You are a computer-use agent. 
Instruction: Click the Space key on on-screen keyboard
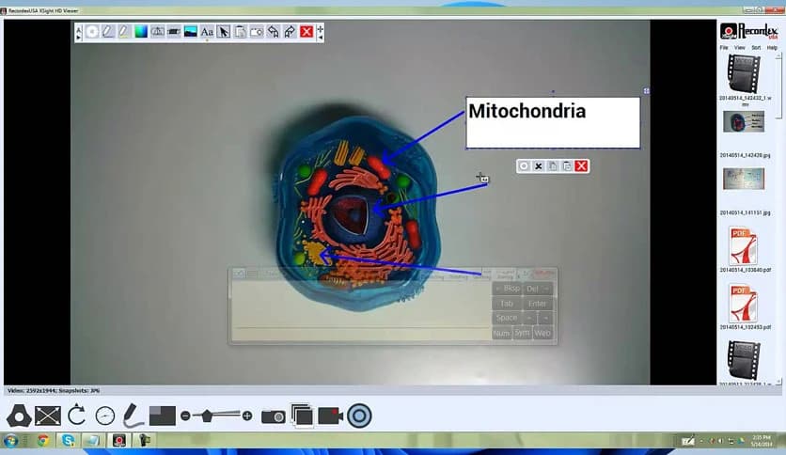pos(507,318)
